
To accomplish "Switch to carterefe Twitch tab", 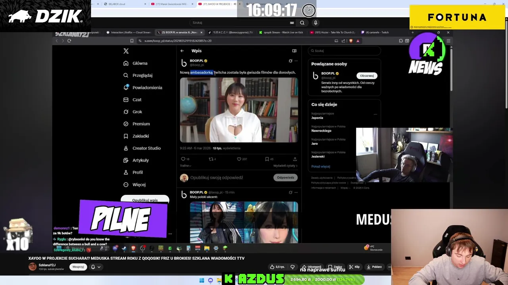I will tap(375, 32).
